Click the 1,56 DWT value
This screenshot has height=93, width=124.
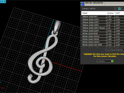tap(118, 45)
